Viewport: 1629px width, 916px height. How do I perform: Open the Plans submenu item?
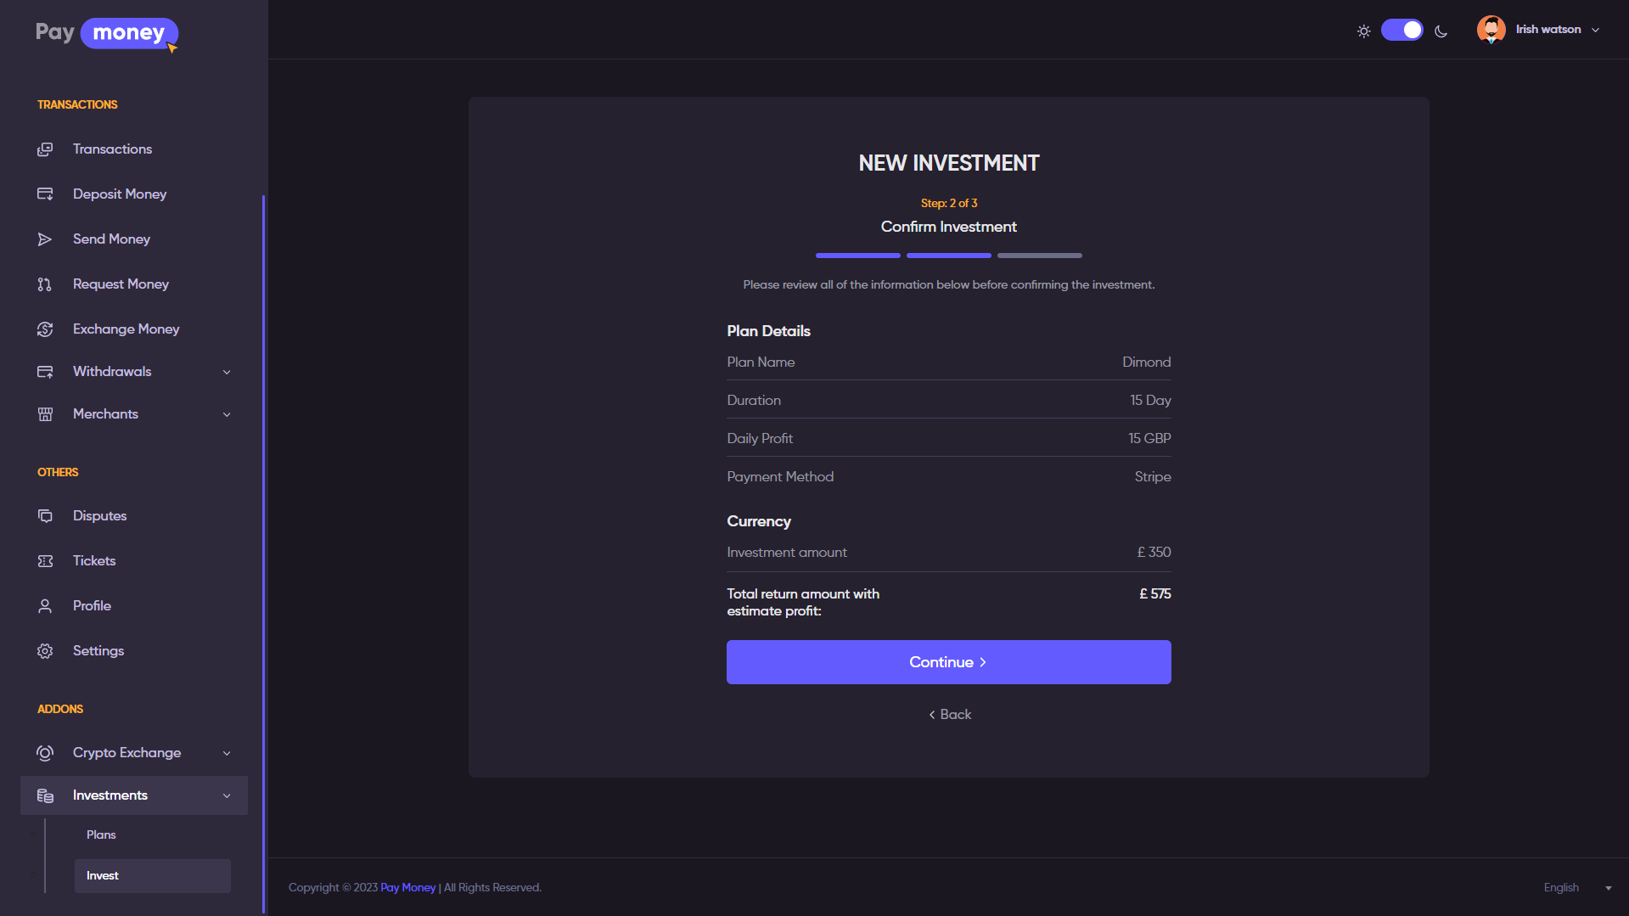(x=101, y=835)
